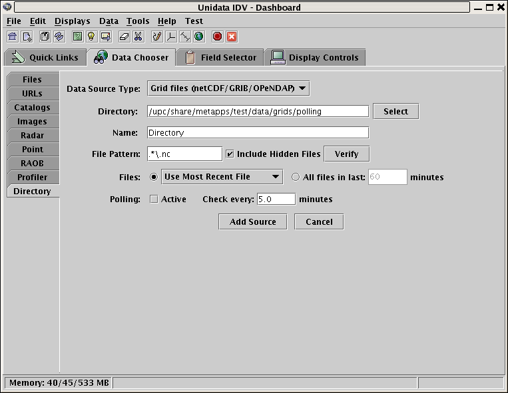Viewport: 508px width, 393px height.
Task: Click the eraser icon in the toolbar
Action: pos(124,37)
